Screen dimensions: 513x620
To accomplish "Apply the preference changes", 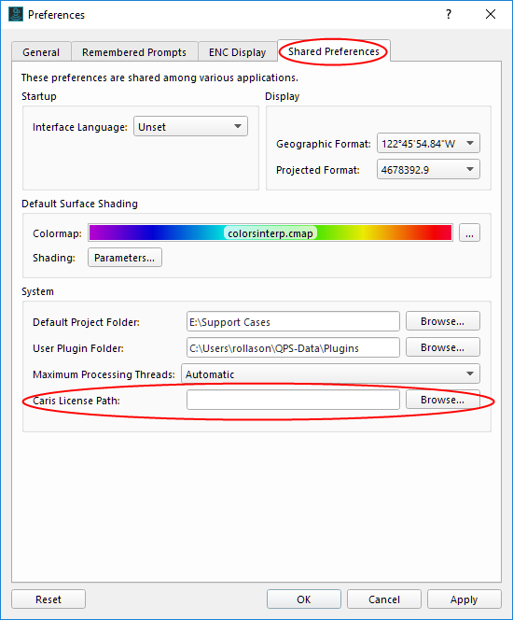I will point(464,599).
